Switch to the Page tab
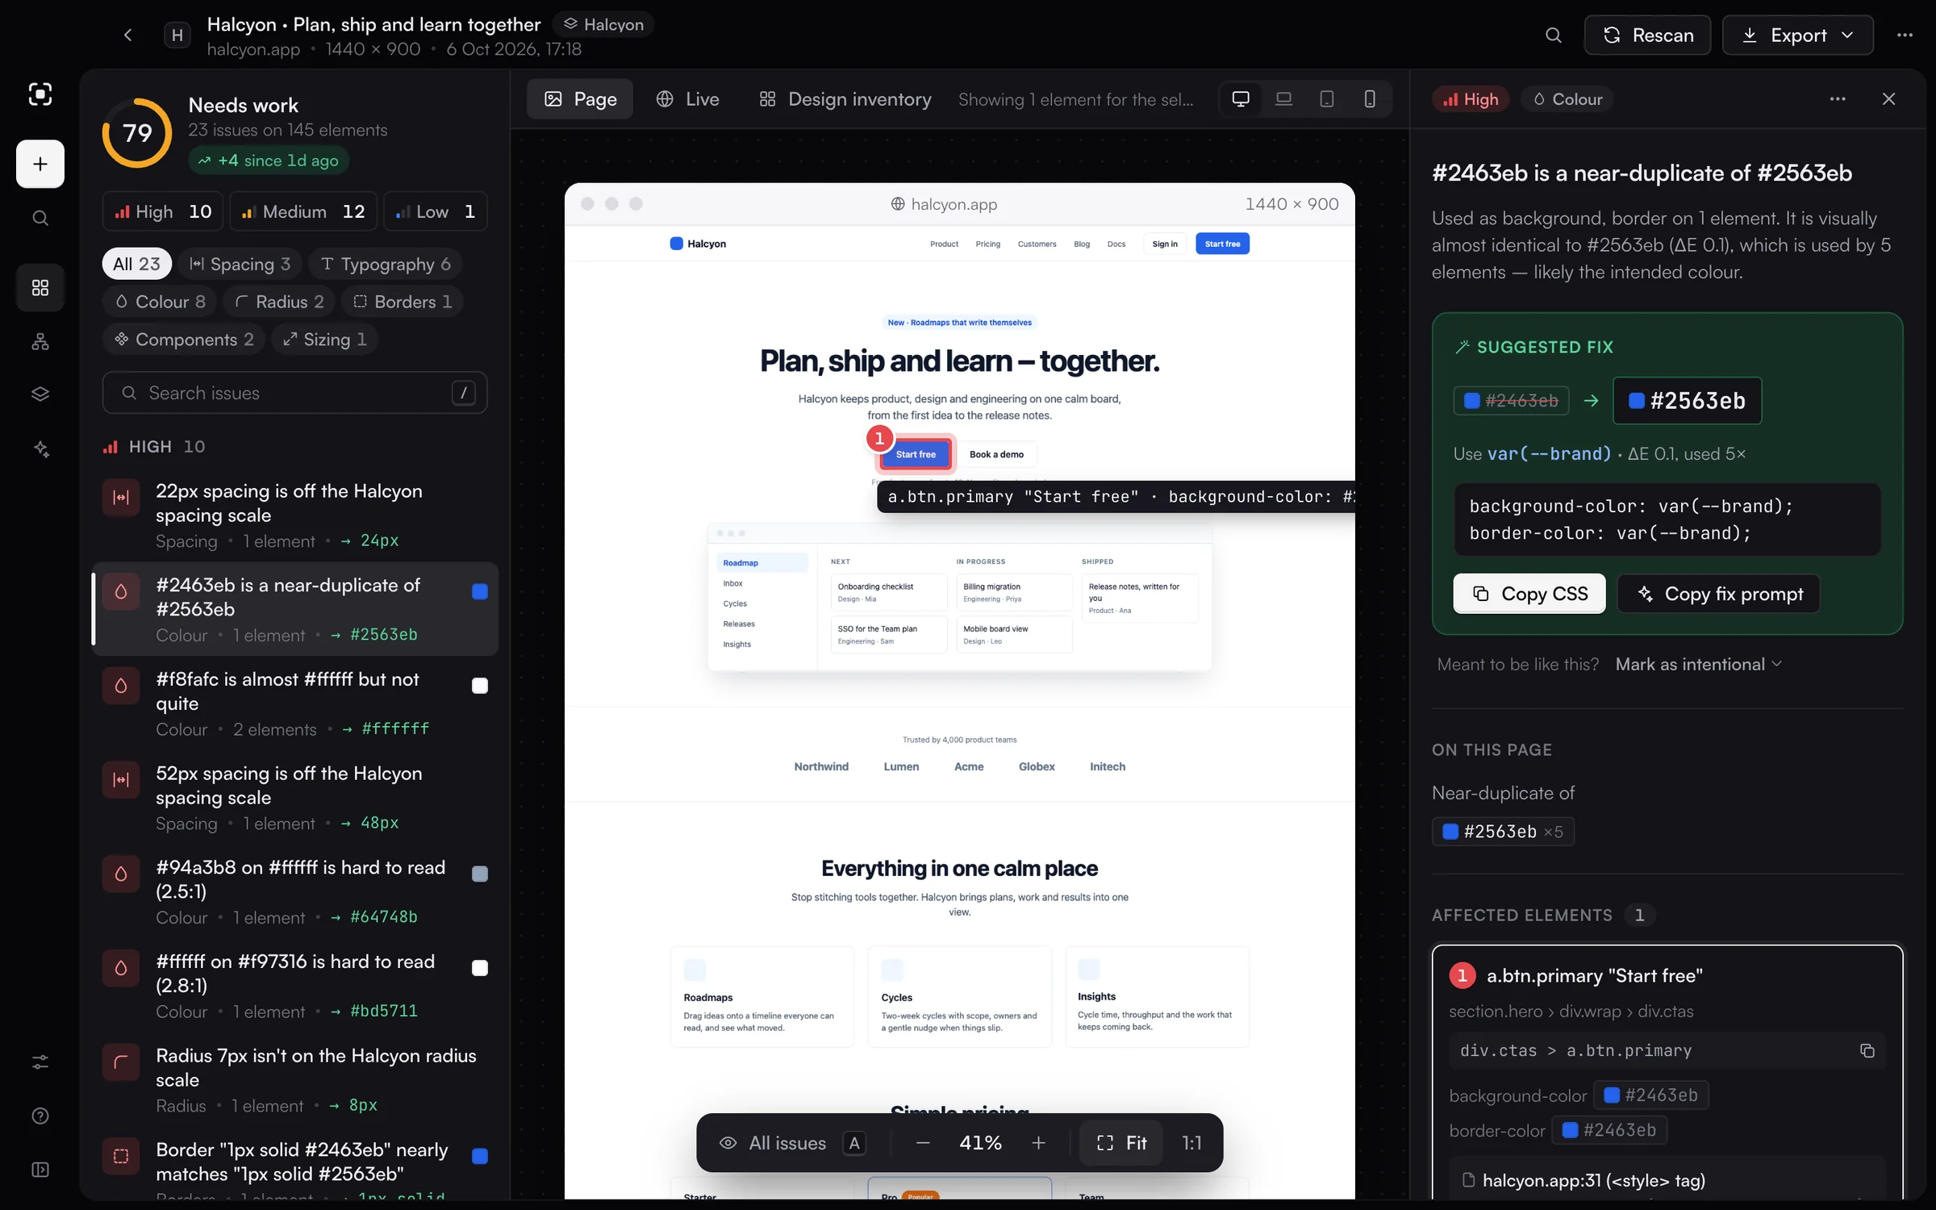 tap(580, 98)
